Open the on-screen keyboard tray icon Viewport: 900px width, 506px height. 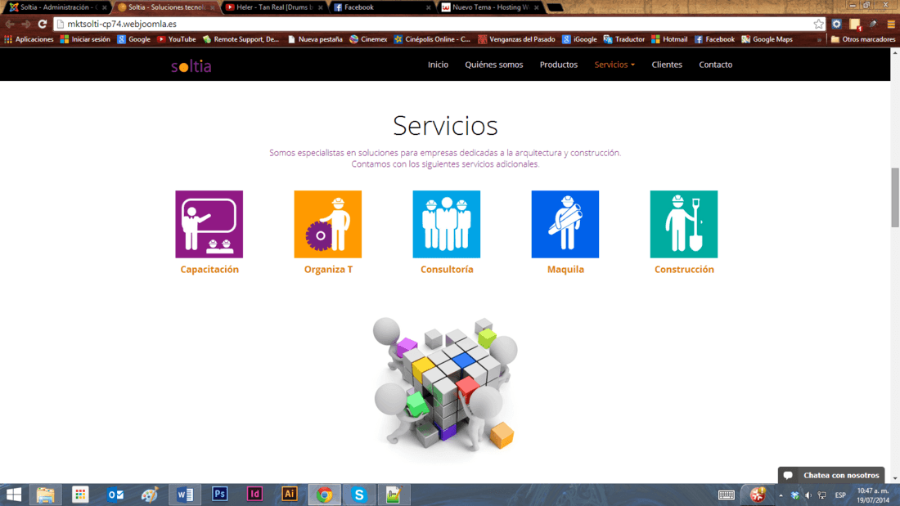[x=726, y=495]
